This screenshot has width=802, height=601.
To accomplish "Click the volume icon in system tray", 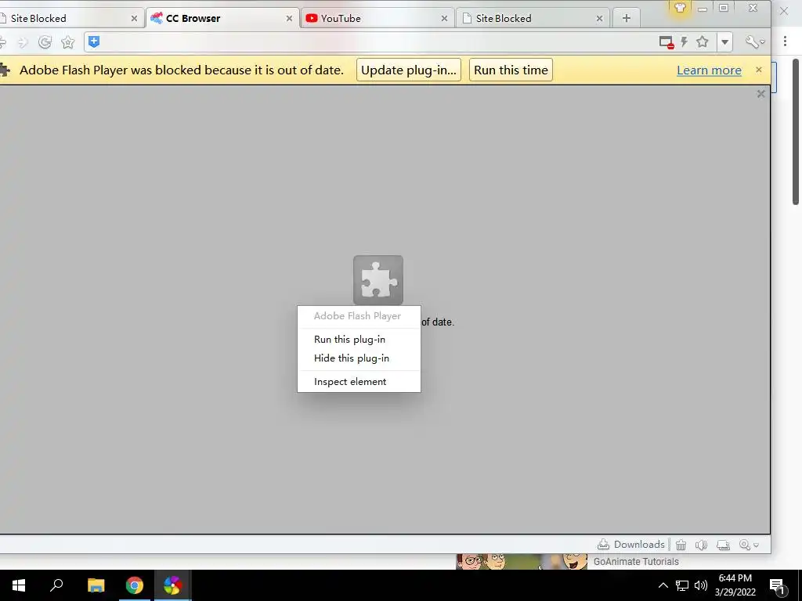I will [x=701, y=585].
